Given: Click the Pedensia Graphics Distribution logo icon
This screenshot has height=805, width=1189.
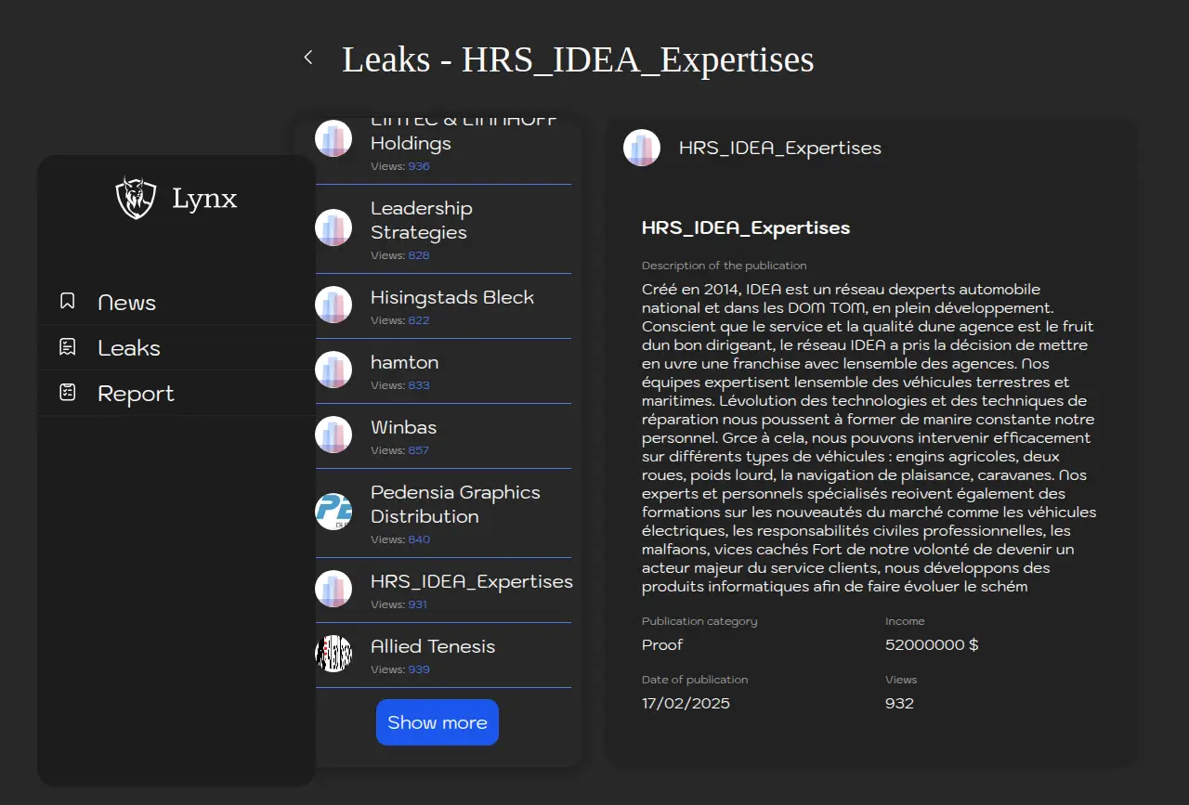Looking at the screenshot, I should pos(333,512).
